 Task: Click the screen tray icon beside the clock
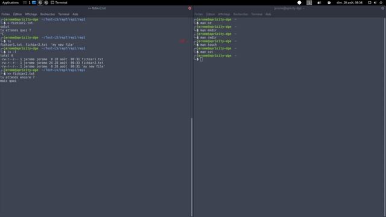click(370, 2)
